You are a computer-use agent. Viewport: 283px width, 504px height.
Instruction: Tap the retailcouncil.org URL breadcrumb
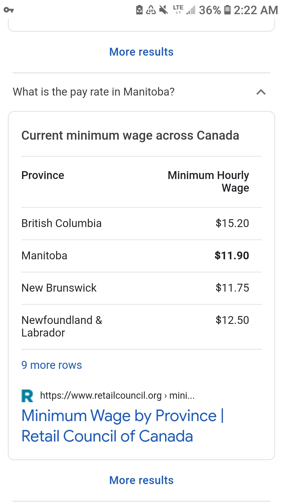click(x=117, y=395)
